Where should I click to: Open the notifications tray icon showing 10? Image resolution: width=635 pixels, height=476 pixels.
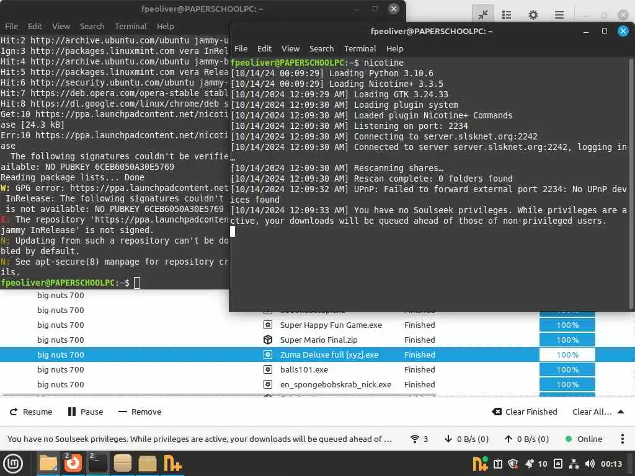point(536,464)
